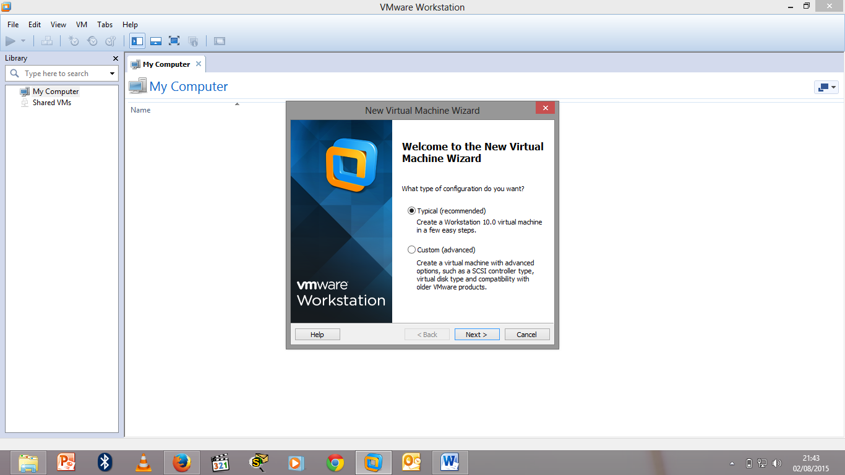Launch VLC media player from taskbar
Image resolution: width=845 pixels, height=475 pixels.
pos(143,462)
